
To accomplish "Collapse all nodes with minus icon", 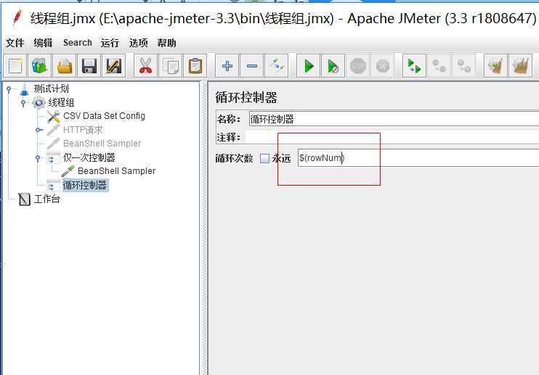I will (252, 66).
